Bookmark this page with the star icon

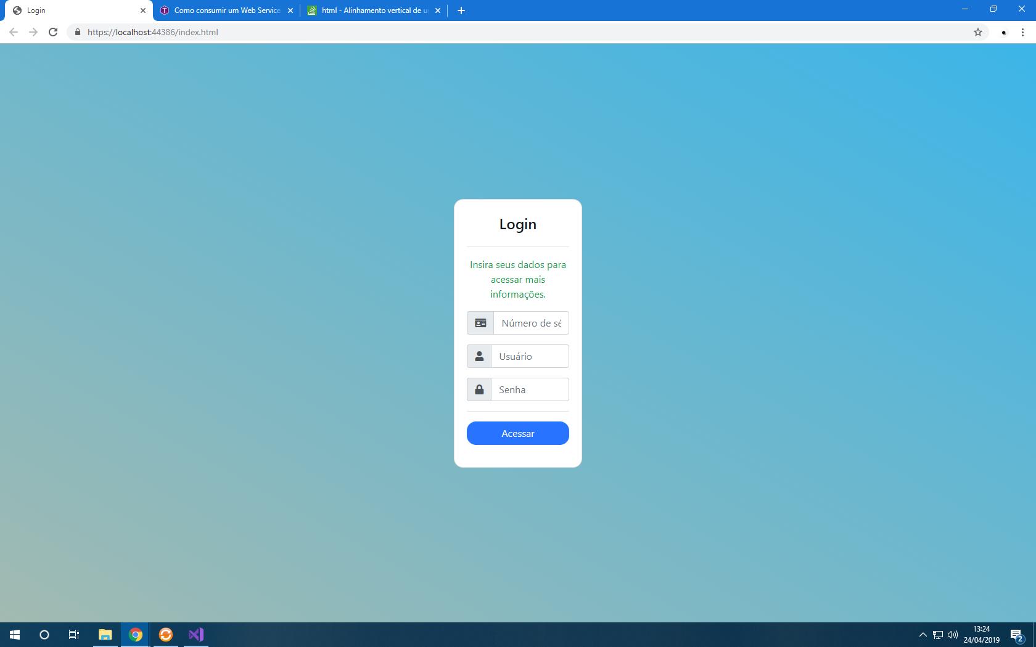(x=978, y=32)
